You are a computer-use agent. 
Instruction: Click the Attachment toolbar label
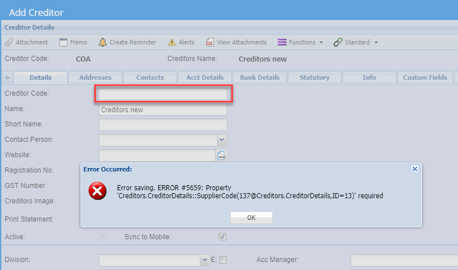32,42
